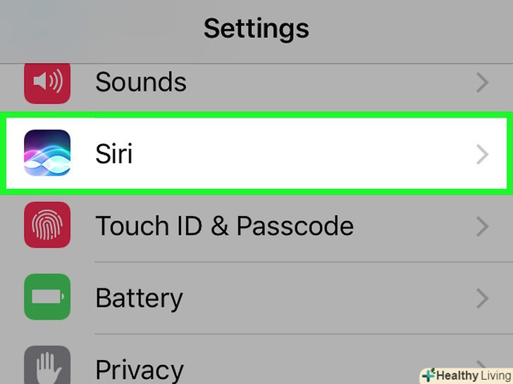Open the Touch ID & Passcode label
513x384 pixels.
pyautogui.click(x=224, y=226)
